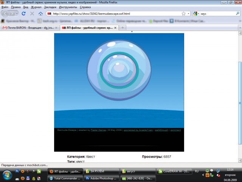Go to the Home page

(40, 14)
